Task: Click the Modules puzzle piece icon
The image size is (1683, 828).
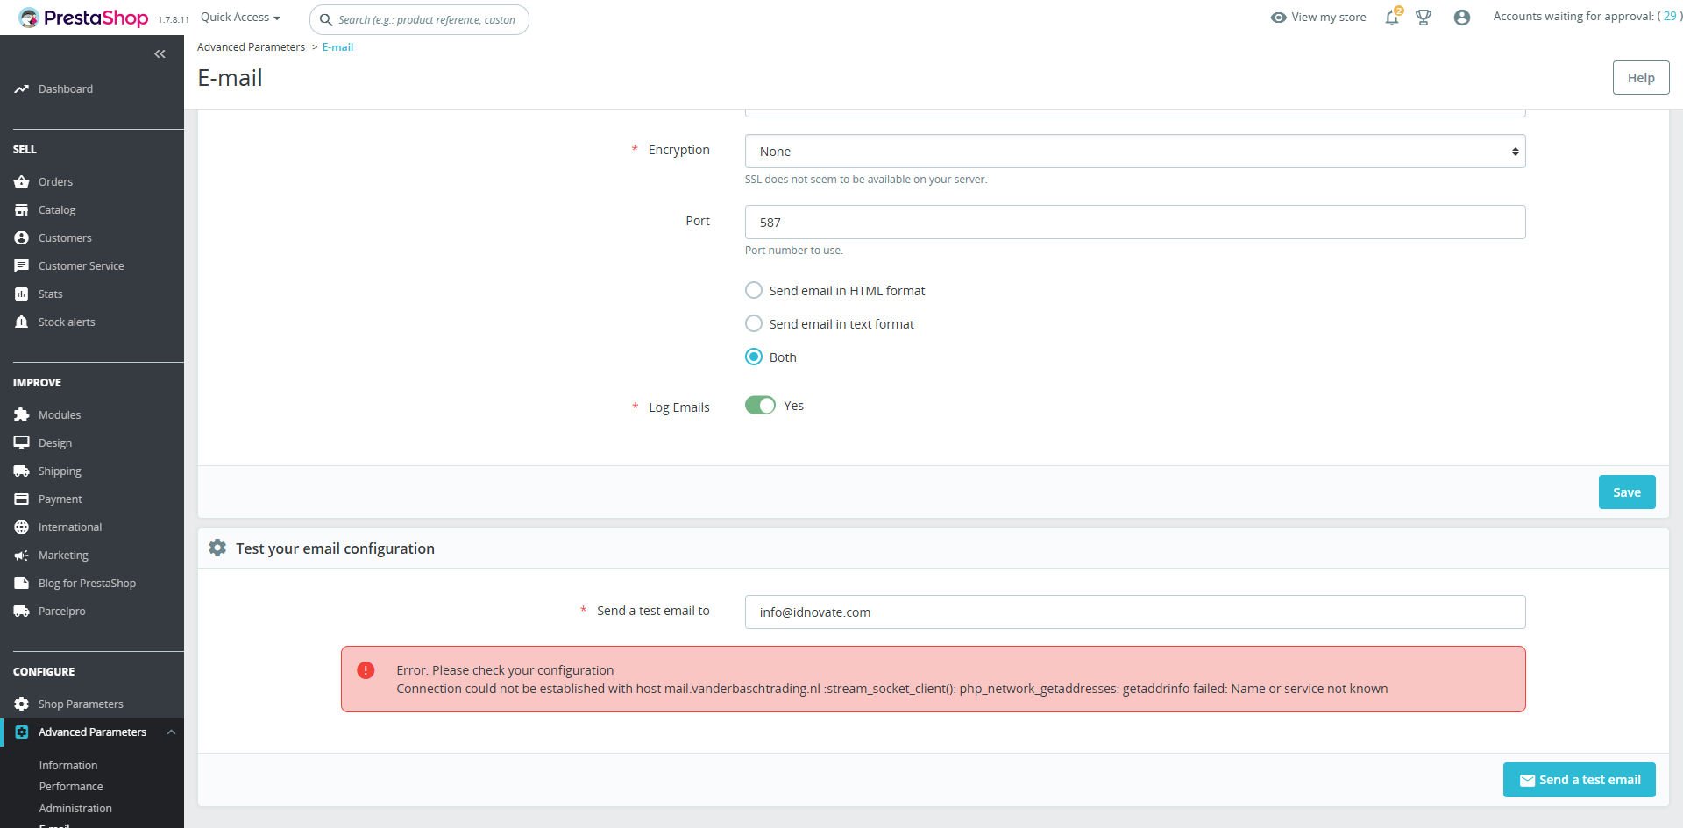Action: pyautogui.click(x=22, y=415)
